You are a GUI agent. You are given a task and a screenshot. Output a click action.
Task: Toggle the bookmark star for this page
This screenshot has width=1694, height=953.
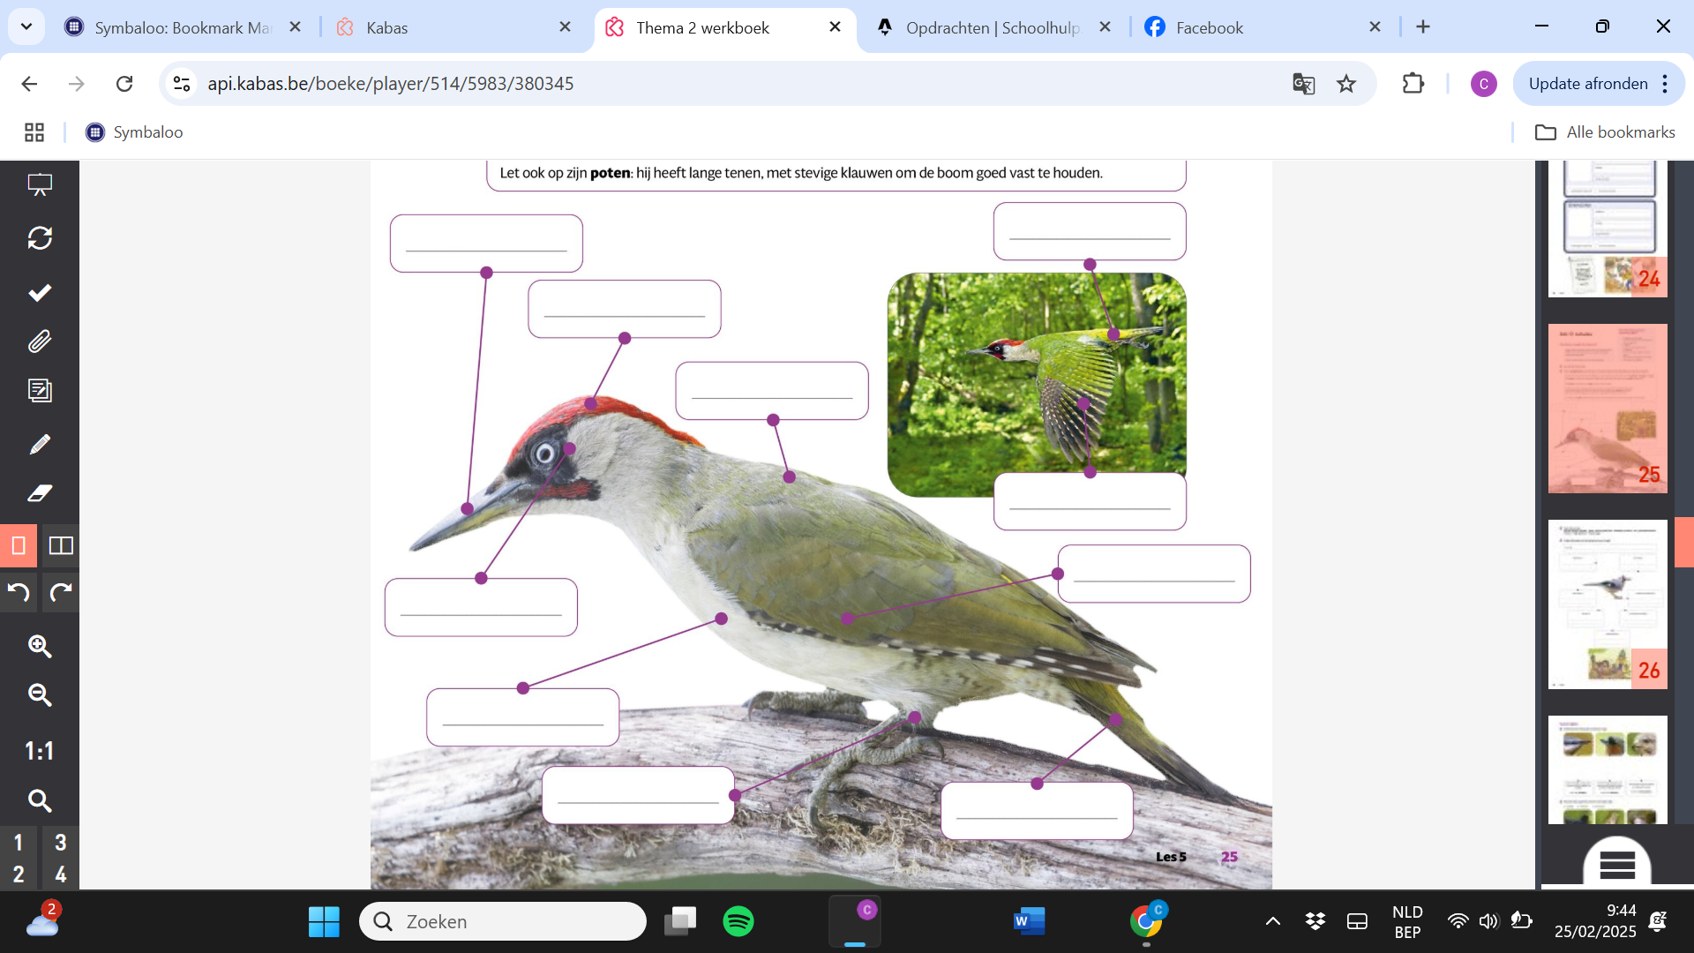point(1345,83)
